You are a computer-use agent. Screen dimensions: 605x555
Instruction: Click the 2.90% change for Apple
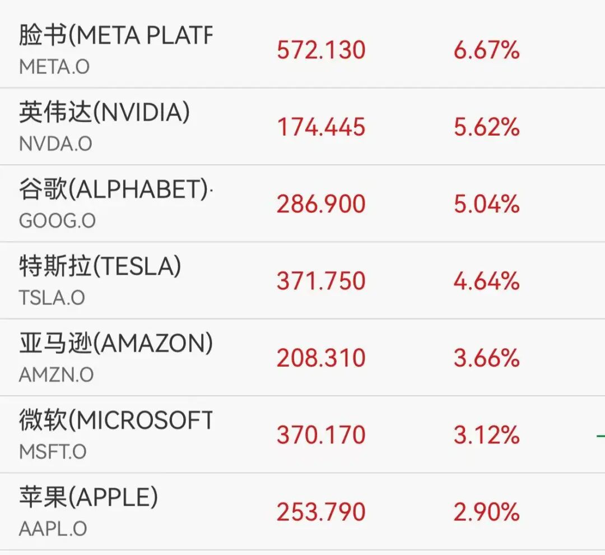tap(486, 512)
